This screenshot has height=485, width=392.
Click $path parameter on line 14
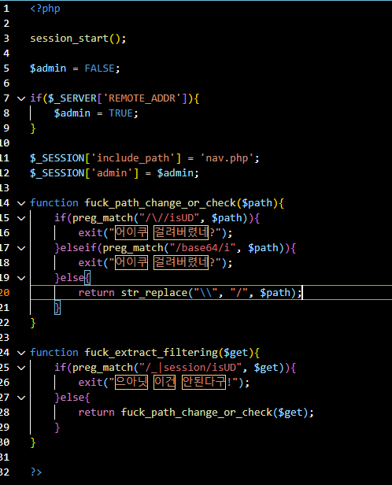(x=257, y=203)
